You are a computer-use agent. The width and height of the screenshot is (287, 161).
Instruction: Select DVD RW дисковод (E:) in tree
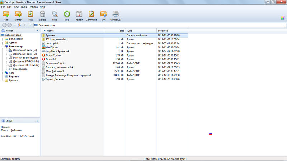click(25, 58)
